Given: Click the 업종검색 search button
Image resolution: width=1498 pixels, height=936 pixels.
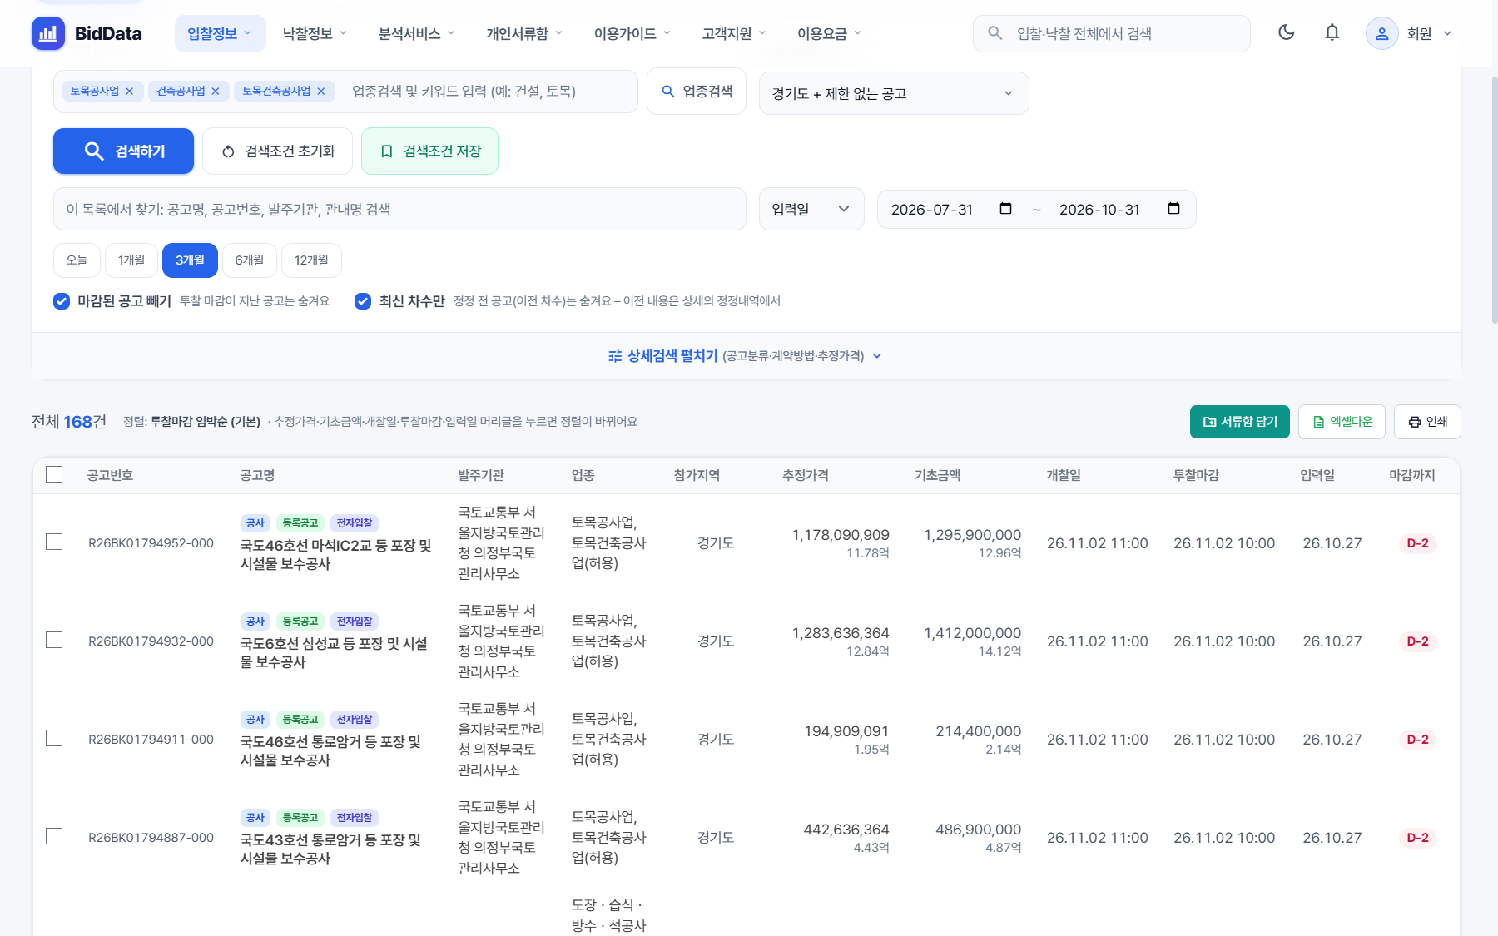Looking at the screenshot, I should tap(697, 92).
